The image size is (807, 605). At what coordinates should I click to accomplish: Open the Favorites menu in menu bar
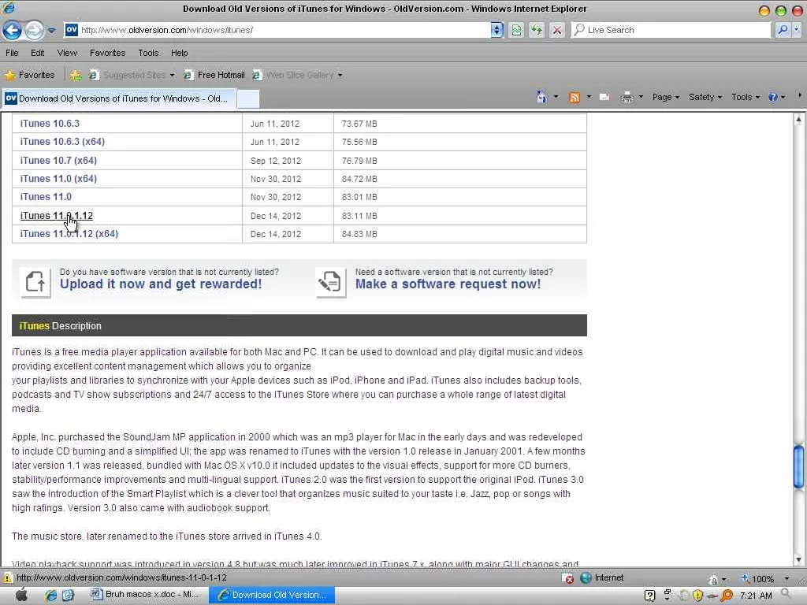107,53
